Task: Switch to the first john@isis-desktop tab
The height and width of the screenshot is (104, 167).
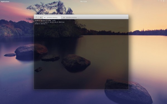Action: pos(52,17)
